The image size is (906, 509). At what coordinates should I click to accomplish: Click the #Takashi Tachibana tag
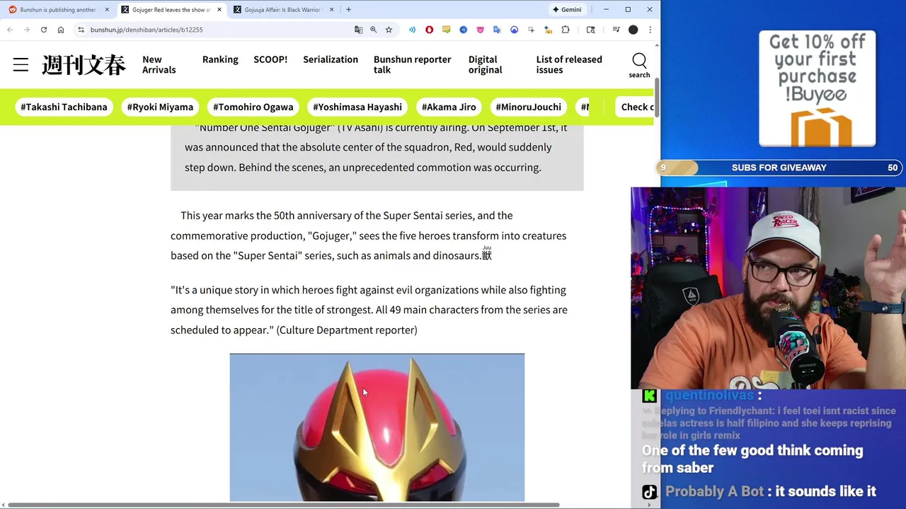(64, 107)
